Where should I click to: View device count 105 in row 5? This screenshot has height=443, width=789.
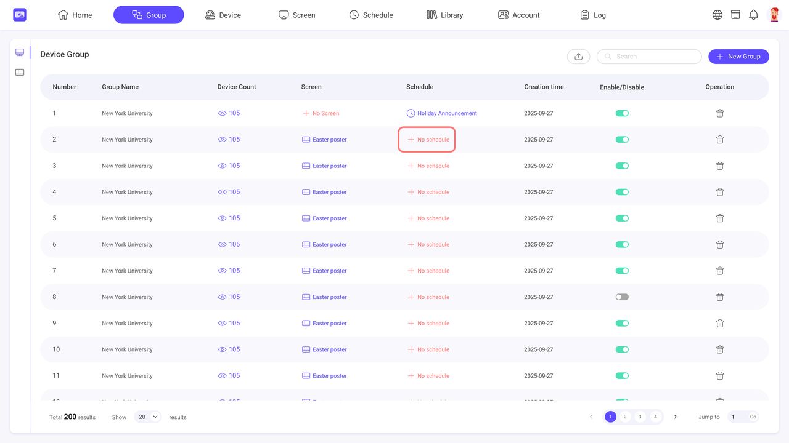(x=229, y=218)
